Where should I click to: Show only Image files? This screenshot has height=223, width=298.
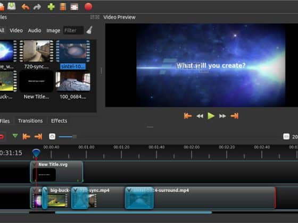53,31
